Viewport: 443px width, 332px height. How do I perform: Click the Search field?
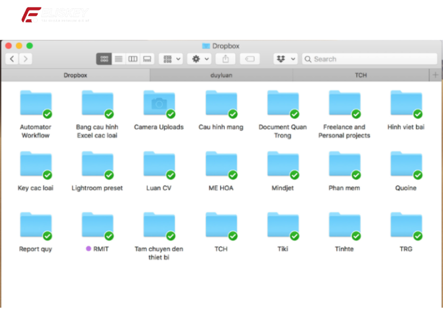click(x=370, y=59)
